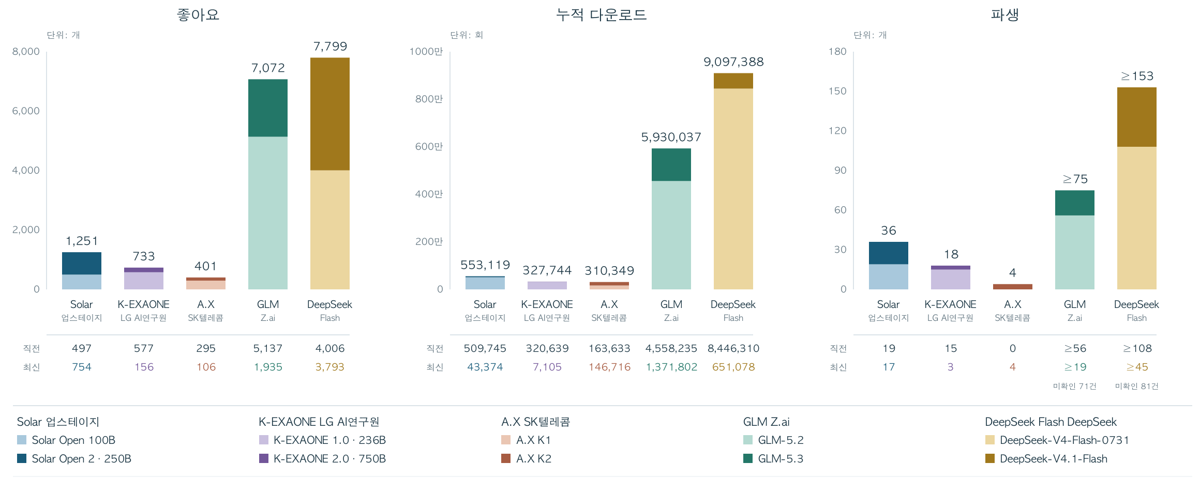Select the K-EXAONE 2.0 · 750B legend swatch
The width and height of the screenshot is (1200, 478).
[264, 458]
